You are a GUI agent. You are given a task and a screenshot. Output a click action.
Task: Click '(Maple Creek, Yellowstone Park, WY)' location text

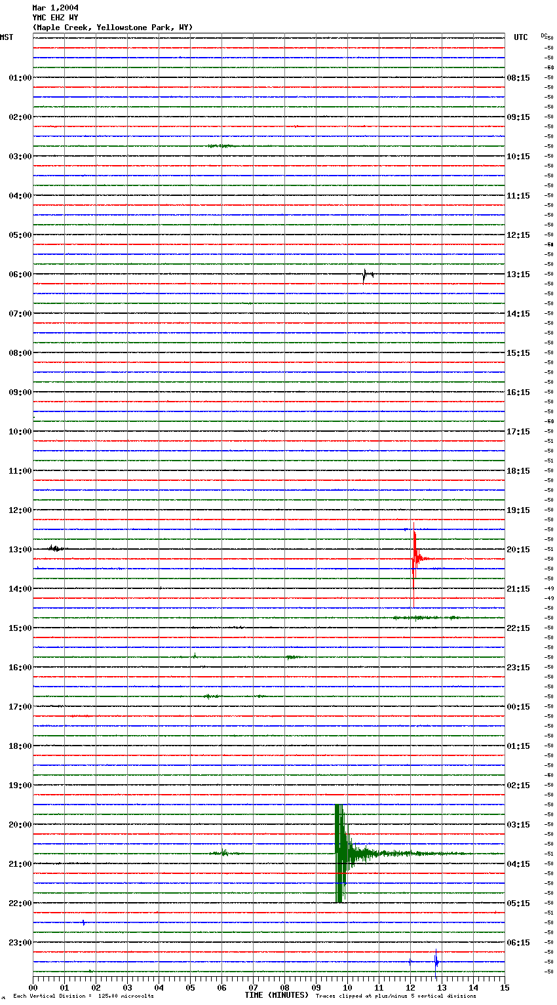[x=113, y=28]
